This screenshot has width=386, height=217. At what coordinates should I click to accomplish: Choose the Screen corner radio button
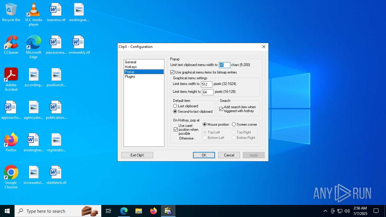point(245,124)
